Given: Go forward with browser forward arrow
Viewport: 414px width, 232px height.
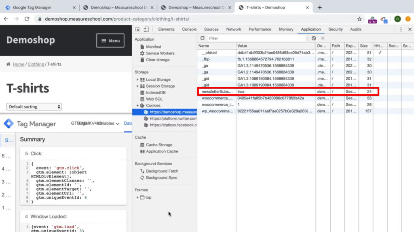Looking at the screenshot, I should pos(16,19).
